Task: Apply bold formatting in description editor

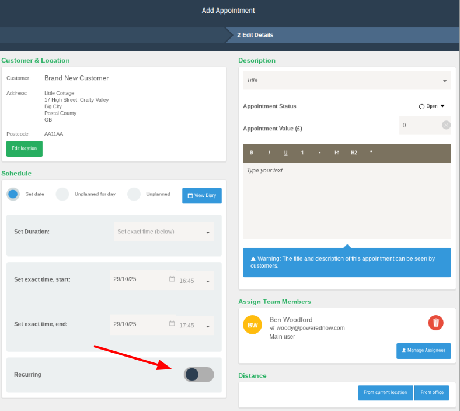Action: coord(252,153)
